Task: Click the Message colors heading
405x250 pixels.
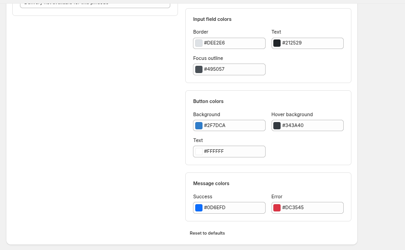Action: 211,183
